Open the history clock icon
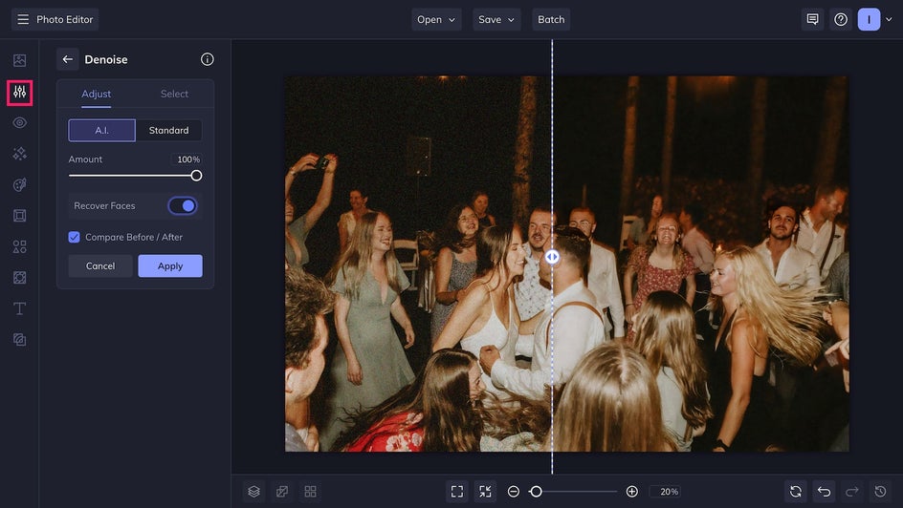 [881, 492]
